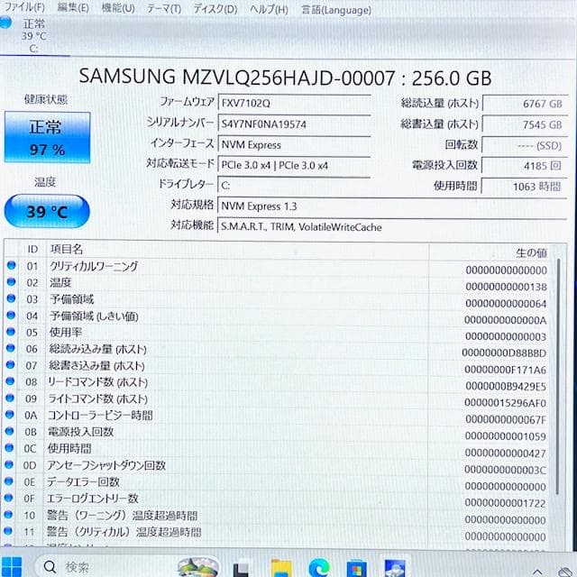Viewport: 577px width, 577px height.
Task: Click status dot for row 01 クリティカルワーニング
Action: (x=12, y=265)
